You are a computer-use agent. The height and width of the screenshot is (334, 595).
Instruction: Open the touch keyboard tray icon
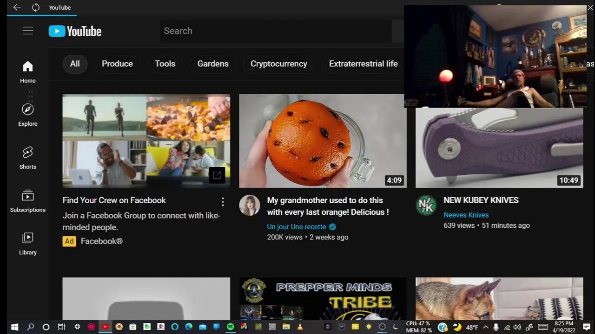pyautogui.click(x=543, y=328)
